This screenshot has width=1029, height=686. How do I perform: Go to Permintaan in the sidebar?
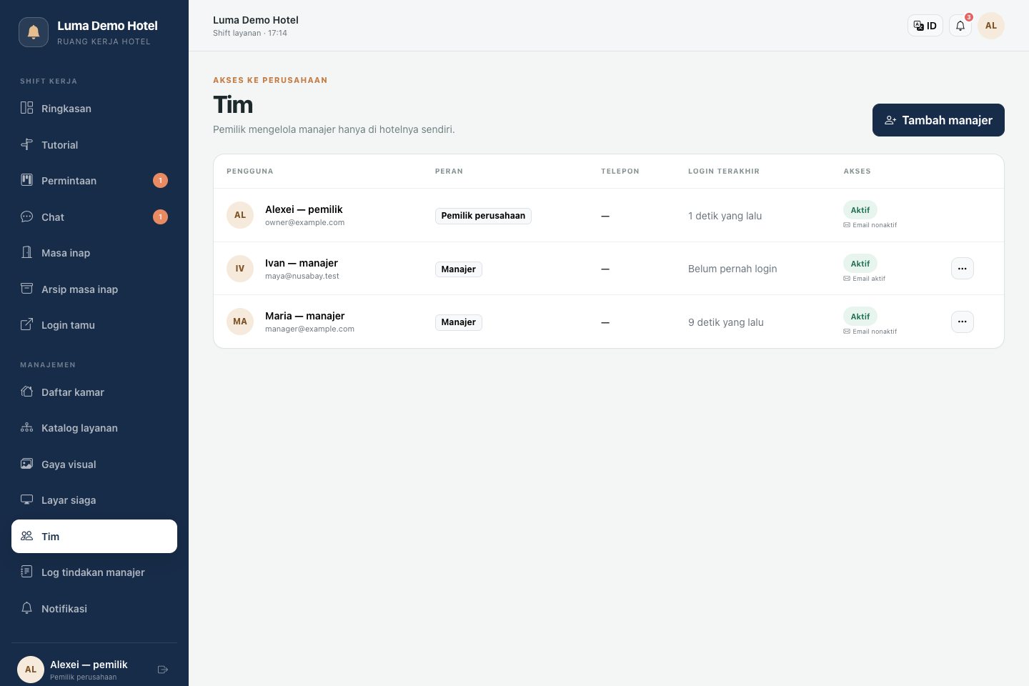coord(94,181)
